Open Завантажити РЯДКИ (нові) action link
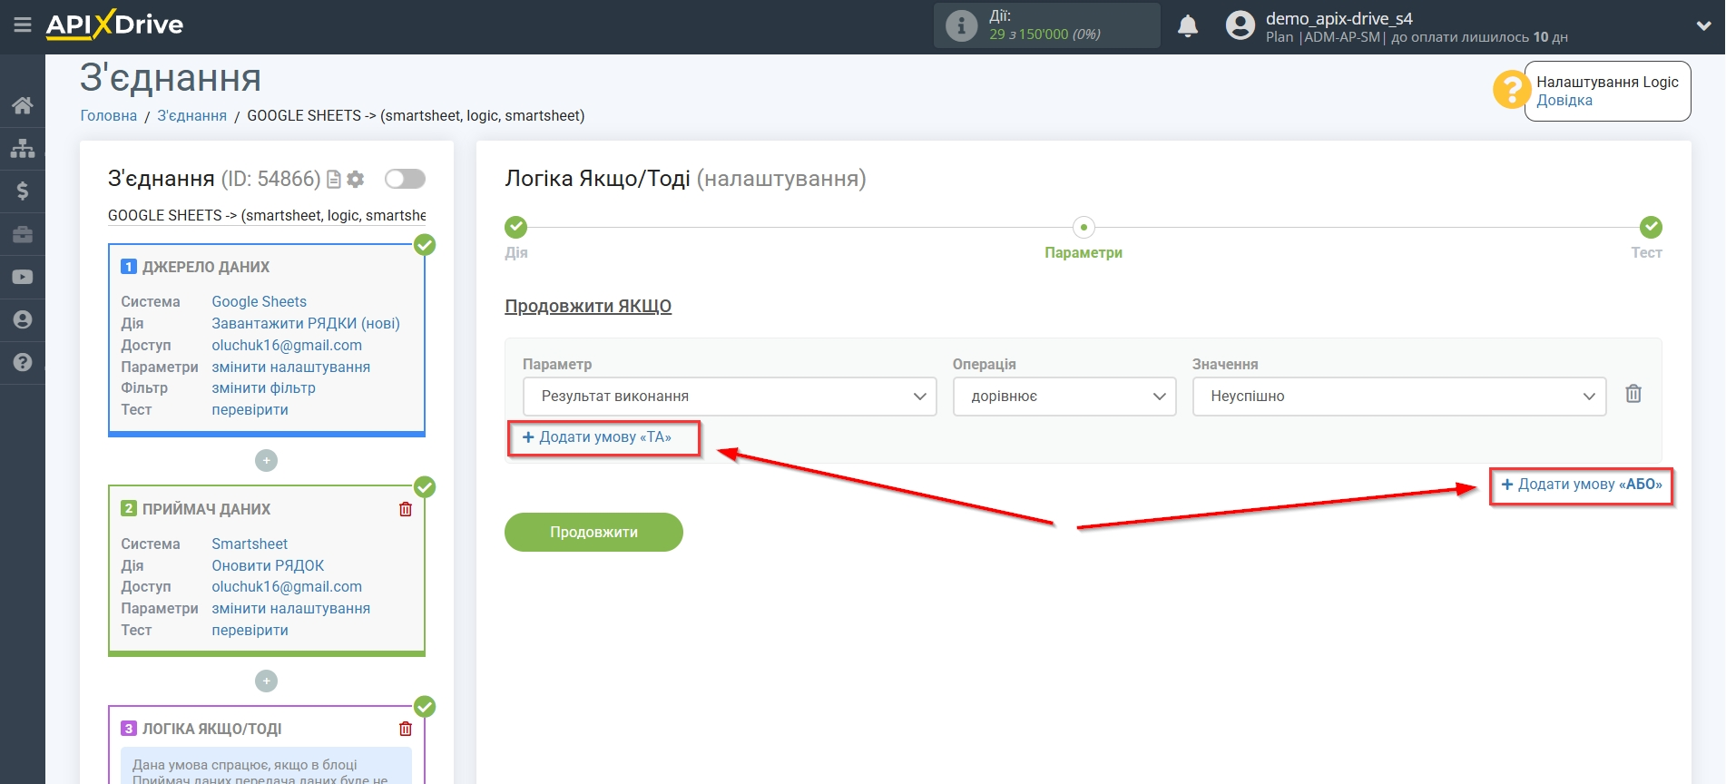This screenshot has width=1726, height=784. click(306, 323)
